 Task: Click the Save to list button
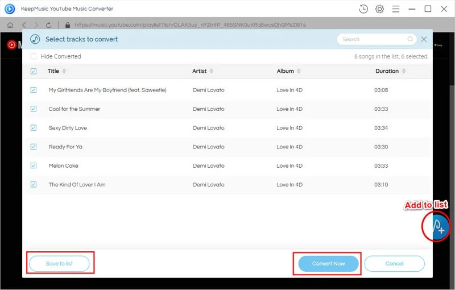tap(59, 263)
